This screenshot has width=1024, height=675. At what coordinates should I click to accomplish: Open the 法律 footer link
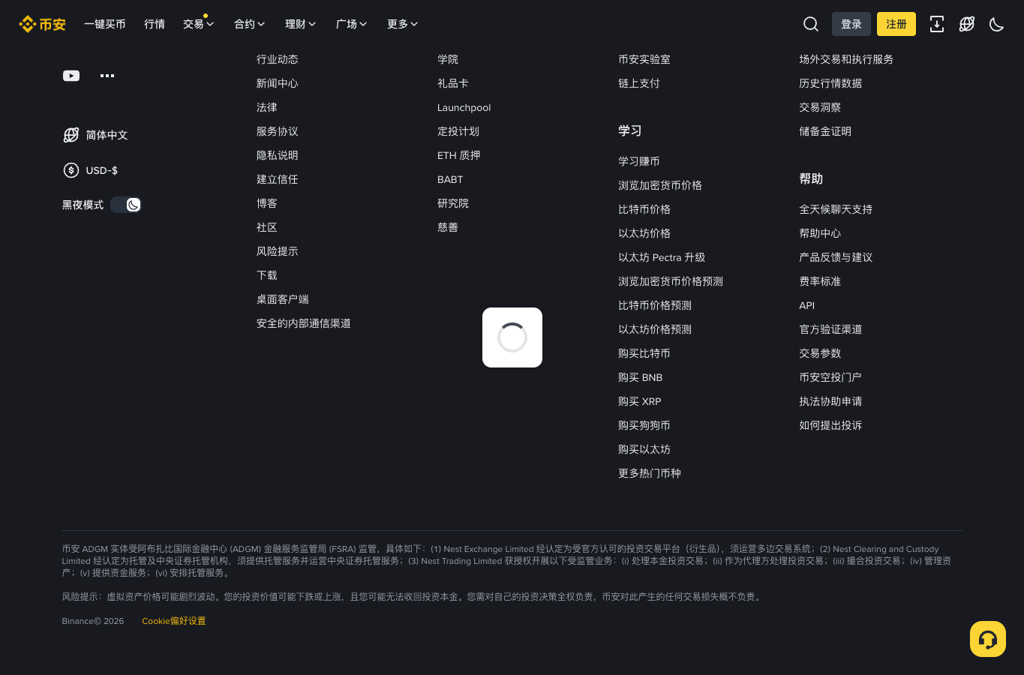267,107
